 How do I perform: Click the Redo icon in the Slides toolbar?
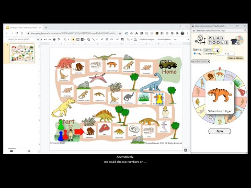coord(50,40)
